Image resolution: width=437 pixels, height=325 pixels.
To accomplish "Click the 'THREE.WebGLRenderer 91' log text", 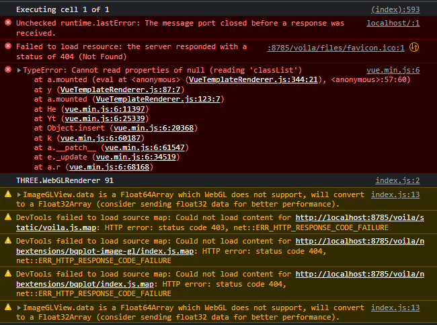I will click(x=65, y=180).
